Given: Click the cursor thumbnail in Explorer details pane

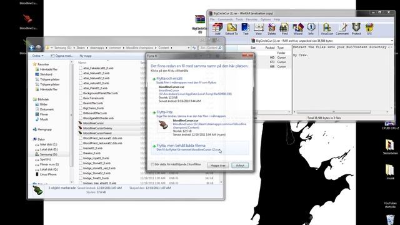Looking at the screenshot, I should click(x=37, y=190).
